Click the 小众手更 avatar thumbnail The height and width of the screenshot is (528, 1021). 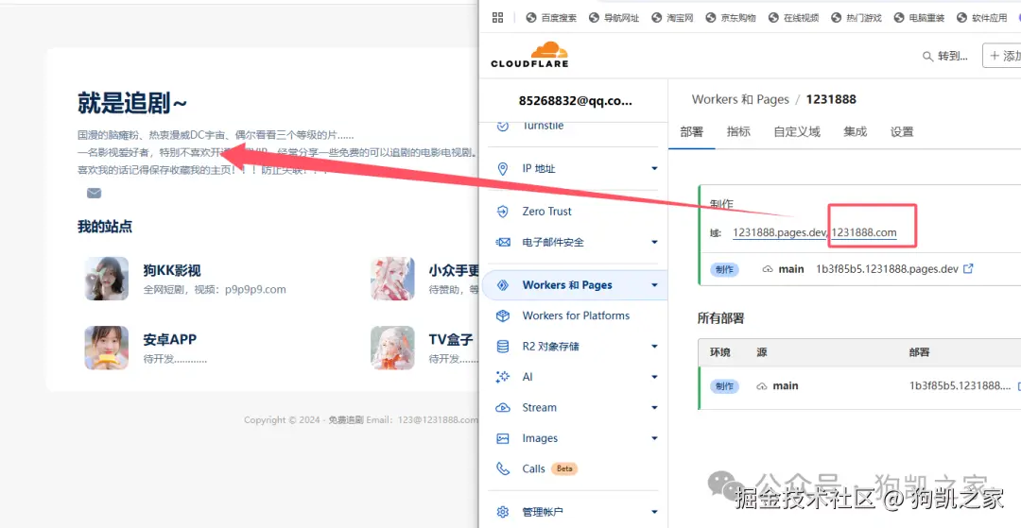point(392,279)
